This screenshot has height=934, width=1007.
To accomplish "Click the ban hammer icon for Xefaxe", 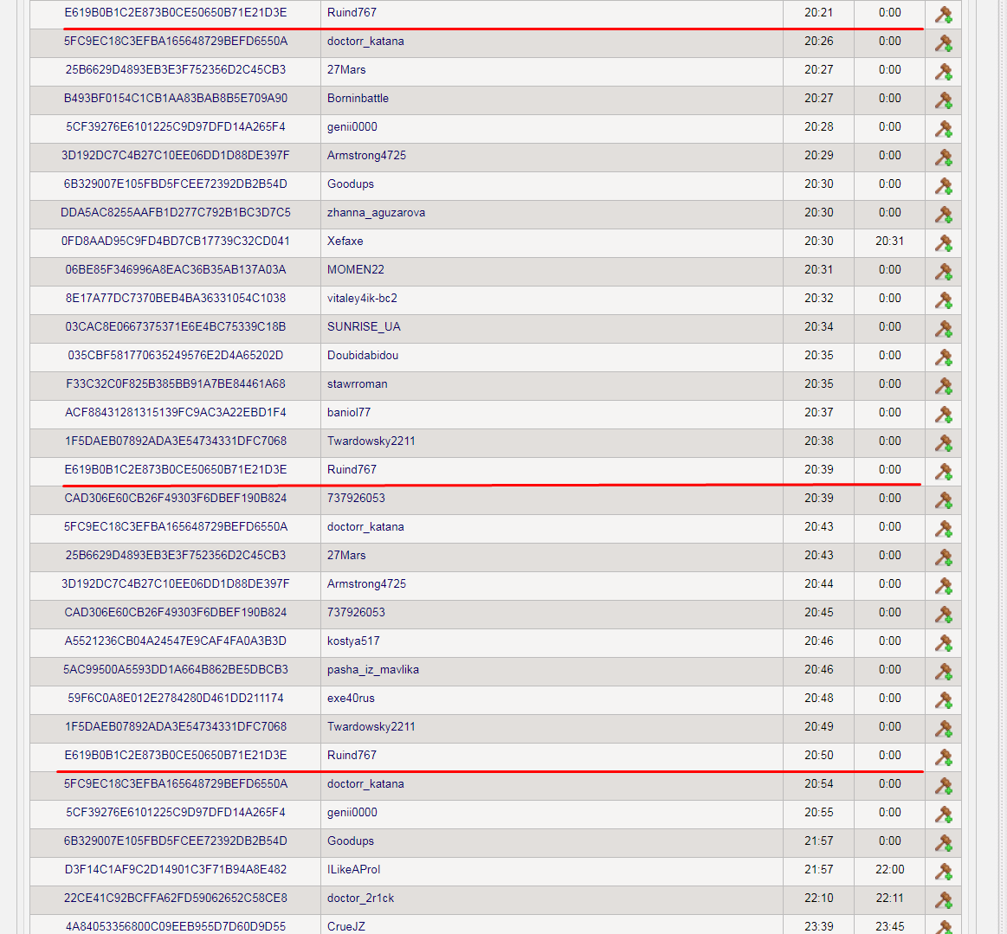I will click(x=943, y=242).
